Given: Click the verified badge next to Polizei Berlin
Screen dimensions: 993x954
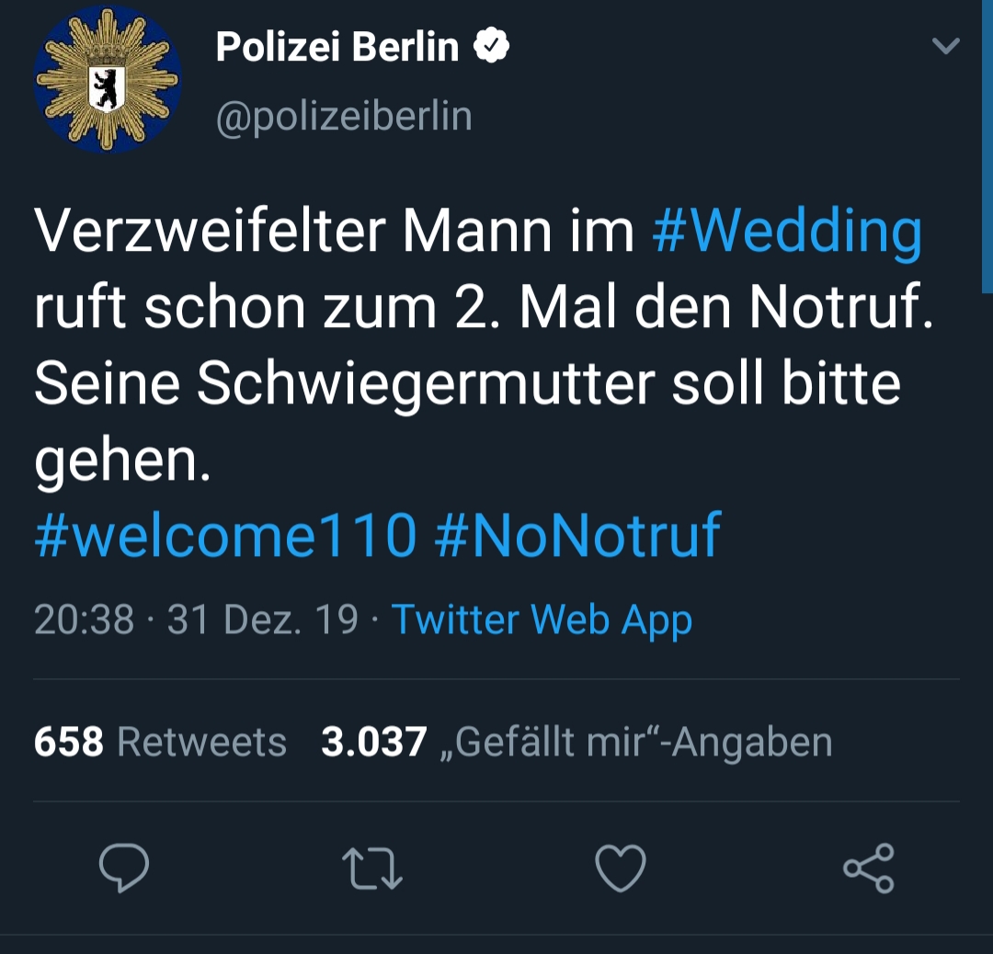Looking at the screenshot, I should (492, 45).
